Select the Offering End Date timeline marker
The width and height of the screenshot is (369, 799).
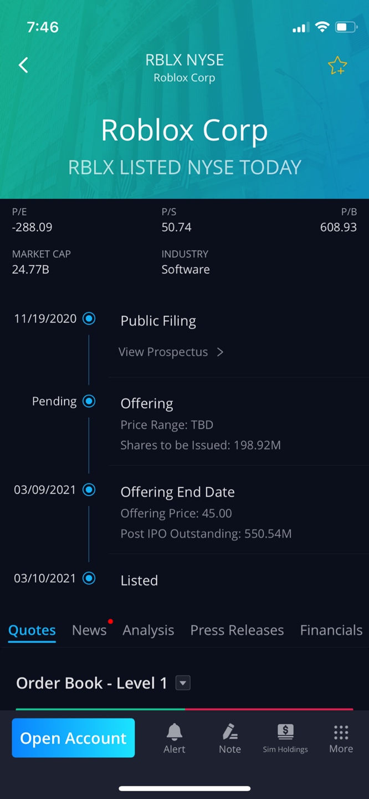89,490
